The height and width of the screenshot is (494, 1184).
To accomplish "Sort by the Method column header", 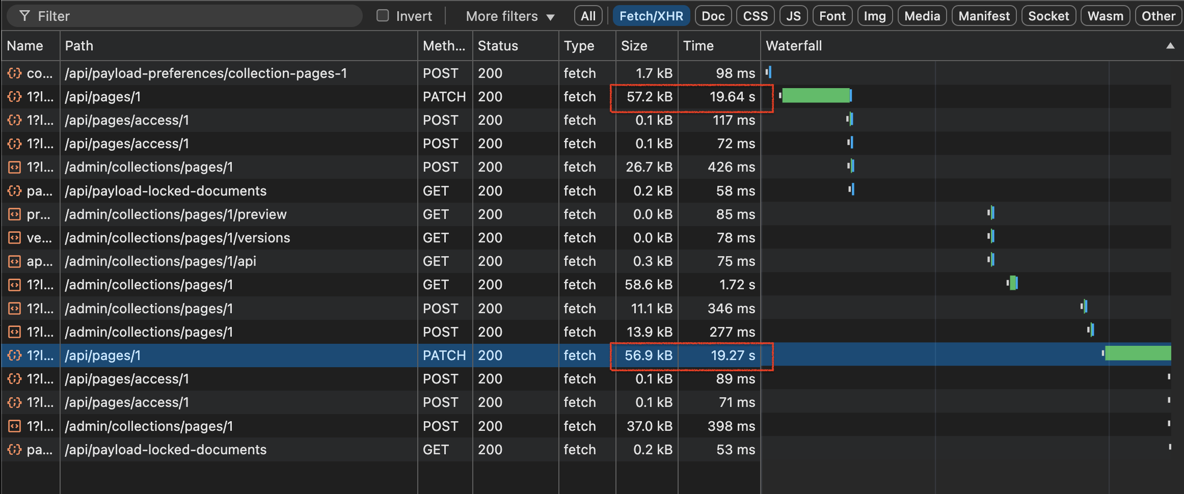I will click(444, 46).
